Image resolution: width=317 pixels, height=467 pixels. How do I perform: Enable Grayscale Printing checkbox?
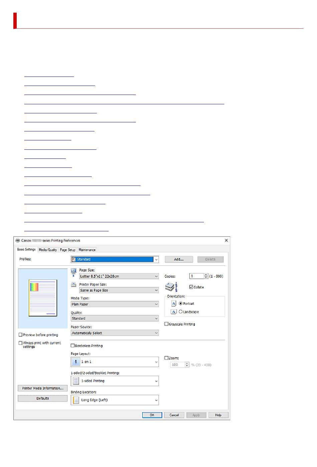pyautogui.click(x=167, y=324)
